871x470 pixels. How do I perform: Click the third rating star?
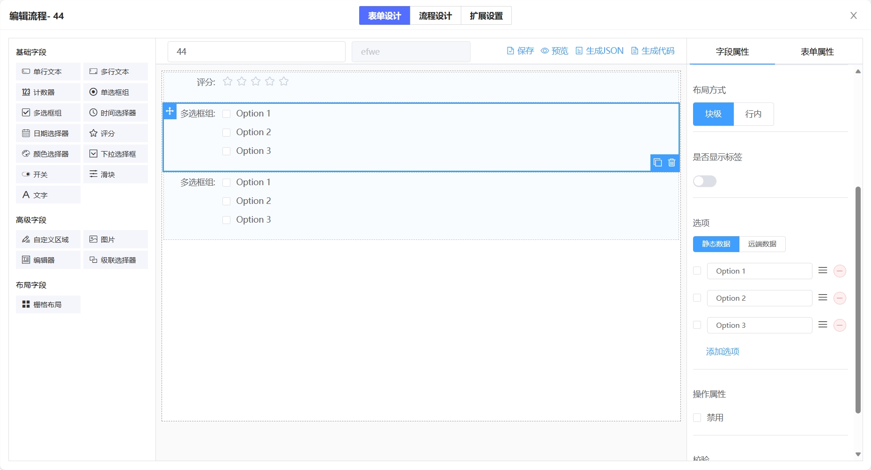[x=256, y=82]
